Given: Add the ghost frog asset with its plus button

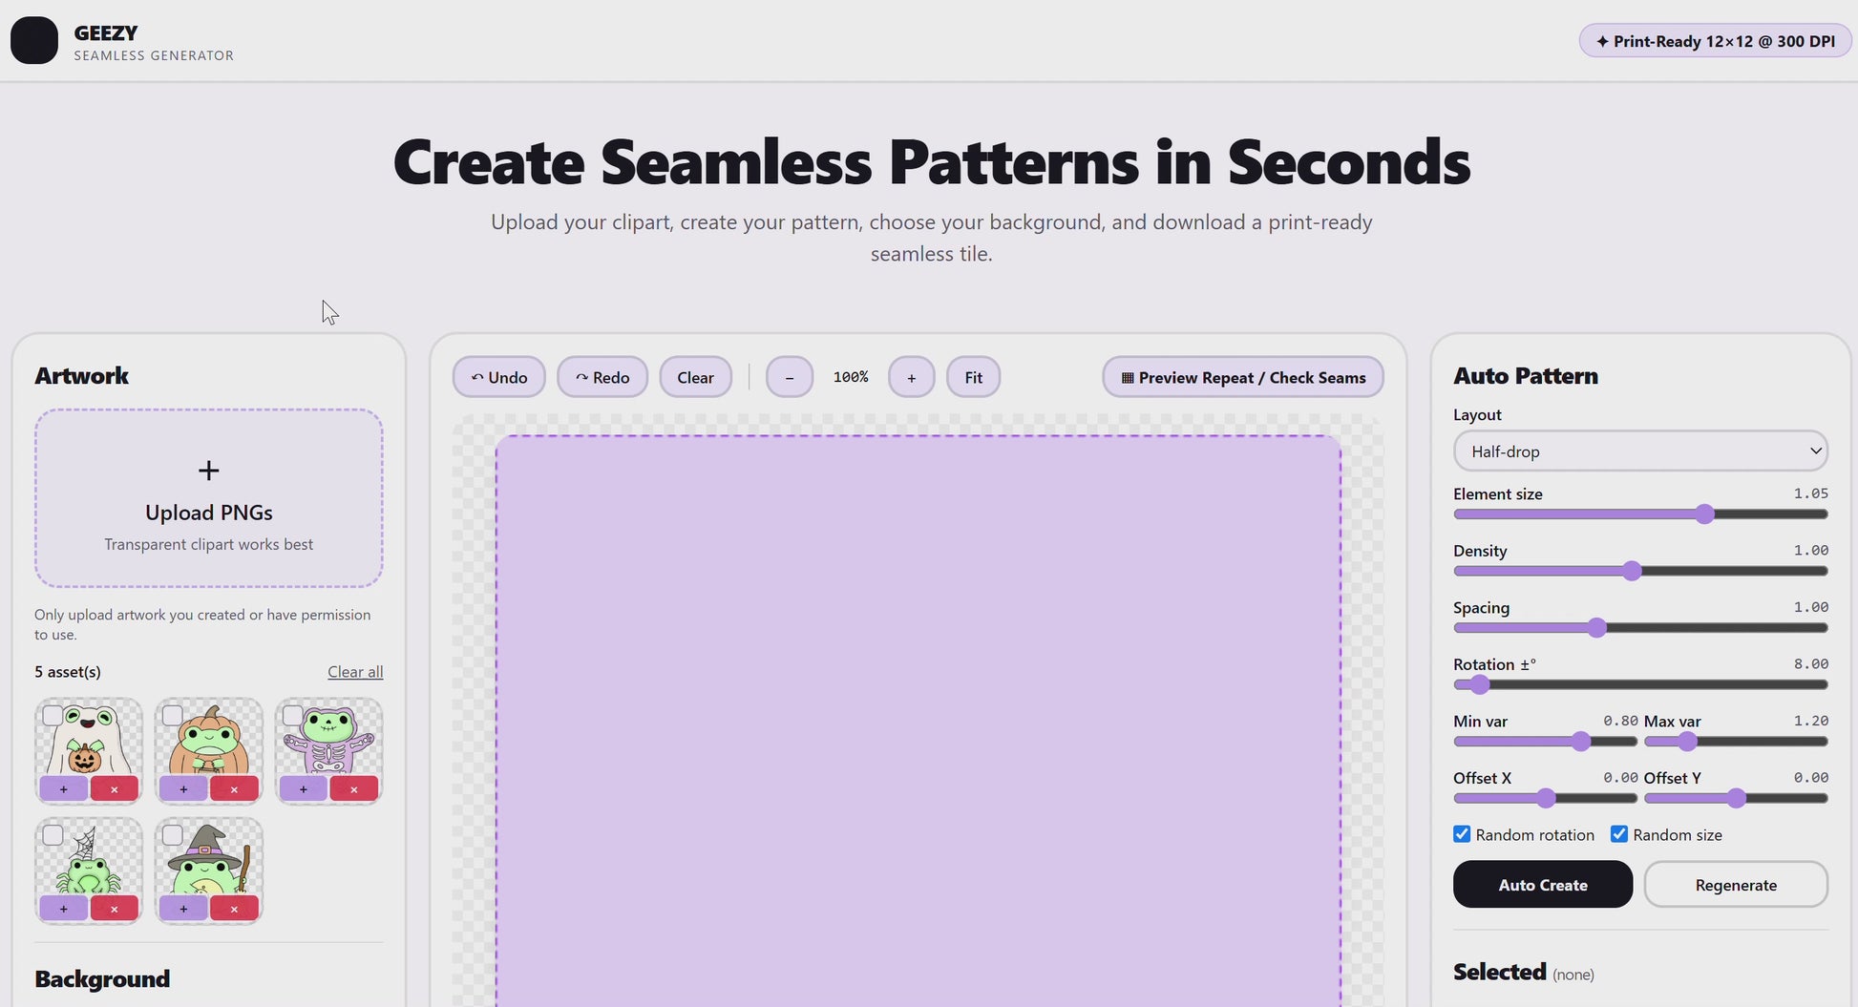Looking at the screenshot, I should point(64,789).
